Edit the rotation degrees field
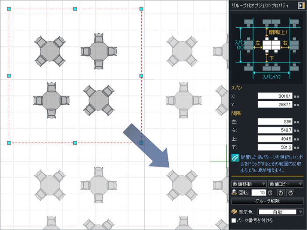Screen dimensions: 307x230 (259, 193)
